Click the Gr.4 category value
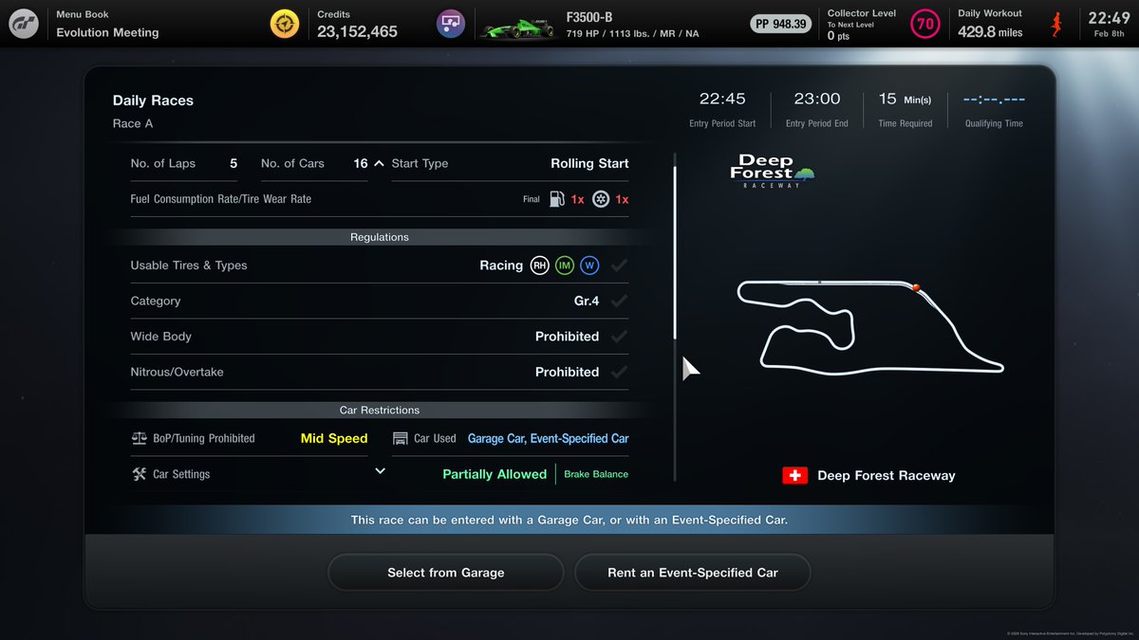 (x=587, y=302)
